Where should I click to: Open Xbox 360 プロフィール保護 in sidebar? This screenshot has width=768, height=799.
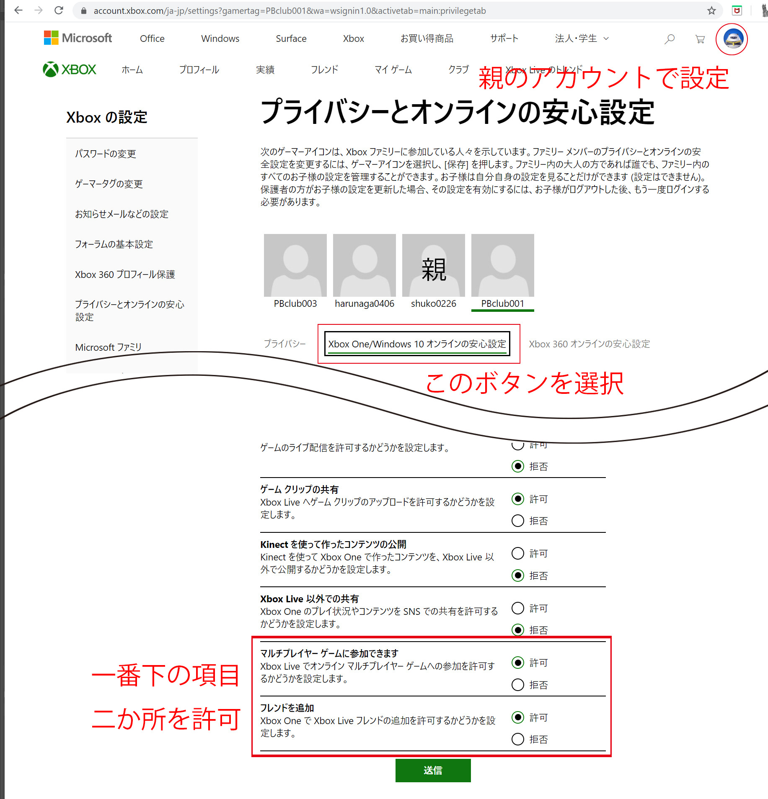pos(125,274)
